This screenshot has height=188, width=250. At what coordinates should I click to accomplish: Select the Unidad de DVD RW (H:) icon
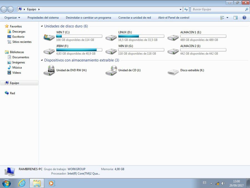tap(49, 70)
